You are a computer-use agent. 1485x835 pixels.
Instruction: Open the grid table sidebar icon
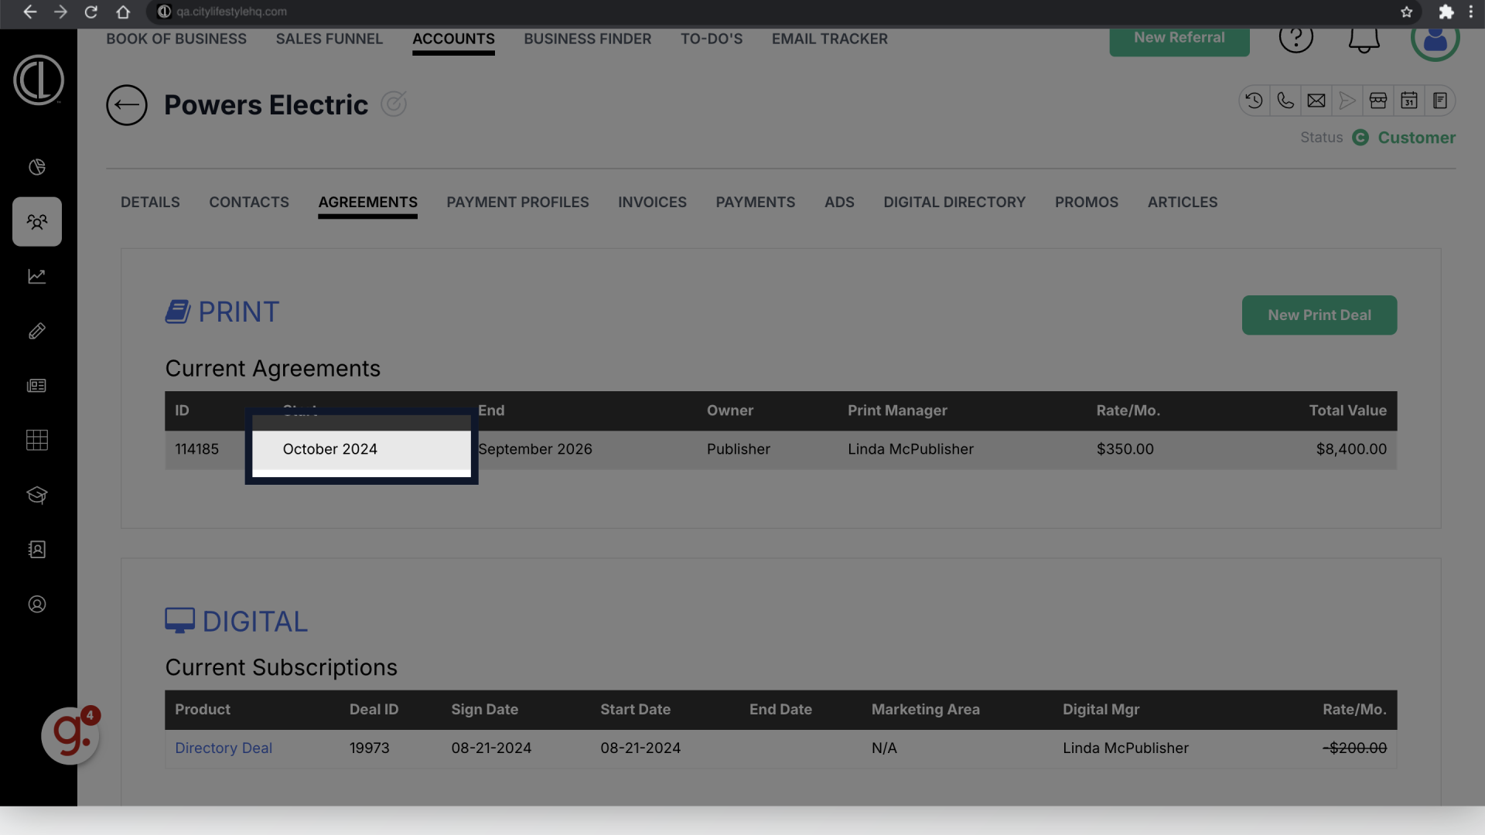click(x=37, y=440)
